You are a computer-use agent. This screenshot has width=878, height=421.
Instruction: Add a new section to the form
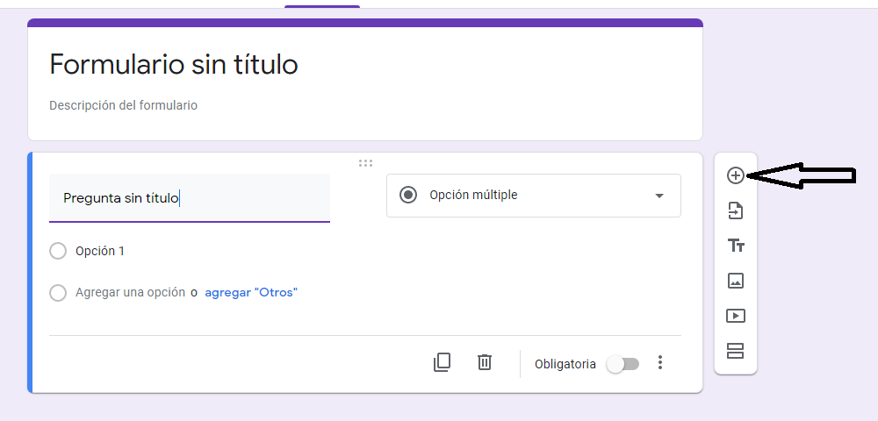pos(735,351)
